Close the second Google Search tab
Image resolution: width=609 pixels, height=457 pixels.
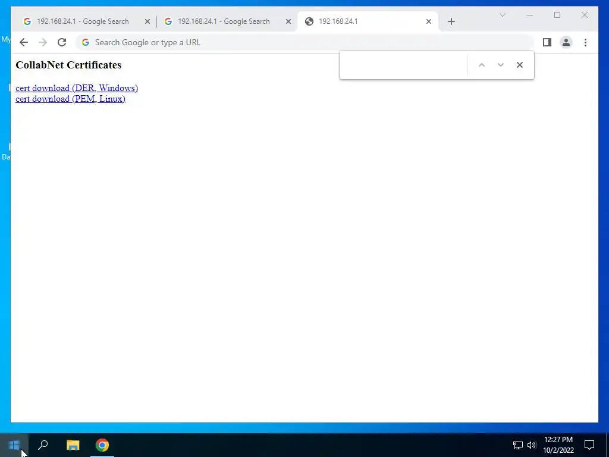pyautogui.click(x=288, y=21)
